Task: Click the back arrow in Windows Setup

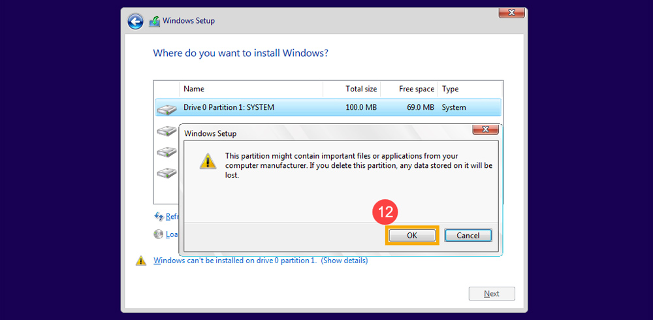Action: (x=135, y=22)
